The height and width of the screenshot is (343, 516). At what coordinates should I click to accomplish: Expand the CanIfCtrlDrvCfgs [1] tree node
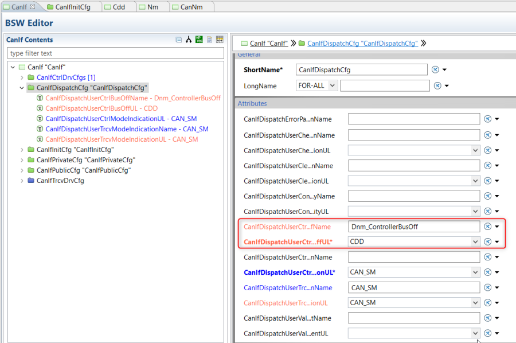pos(22,77)
